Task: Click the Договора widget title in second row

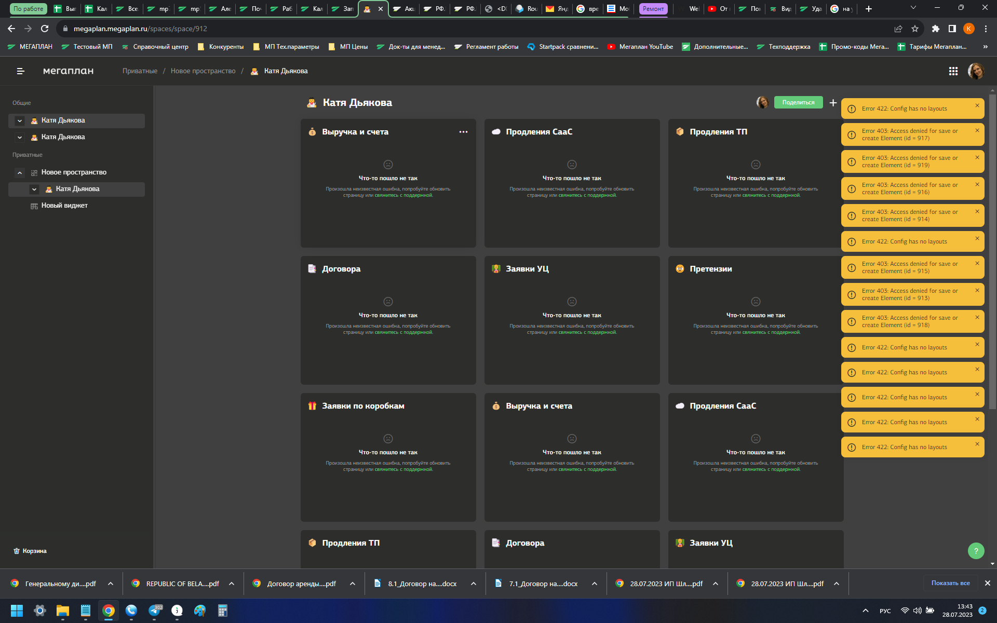Action: click(341, 269)
